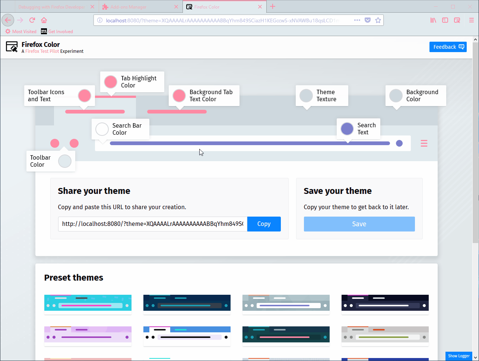Reload the page with refresh icon
This screenshot has height=361, width=479.
(32, 20)
